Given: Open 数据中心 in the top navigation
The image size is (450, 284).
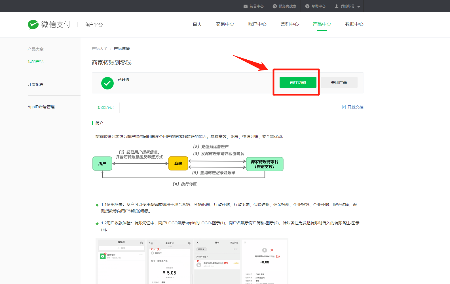Looking at the screenshot, I should point(354,24).
